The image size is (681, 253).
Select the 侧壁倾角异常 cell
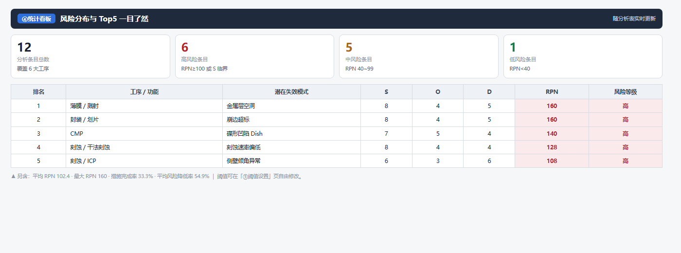(x=292, y=161)
